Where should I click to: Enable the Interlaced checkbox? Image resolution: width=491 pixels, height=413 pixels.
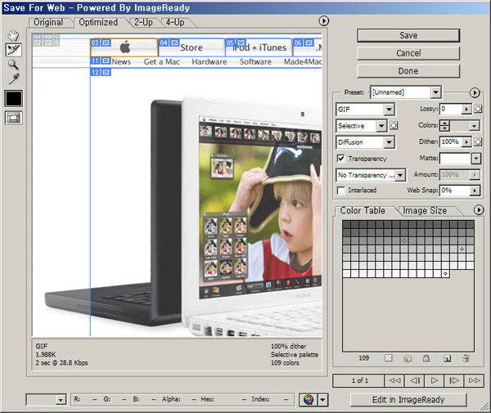click(340, 191)
